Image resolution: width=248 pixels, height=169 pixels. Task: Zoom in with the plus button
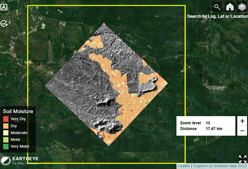(x=242, y=121)
